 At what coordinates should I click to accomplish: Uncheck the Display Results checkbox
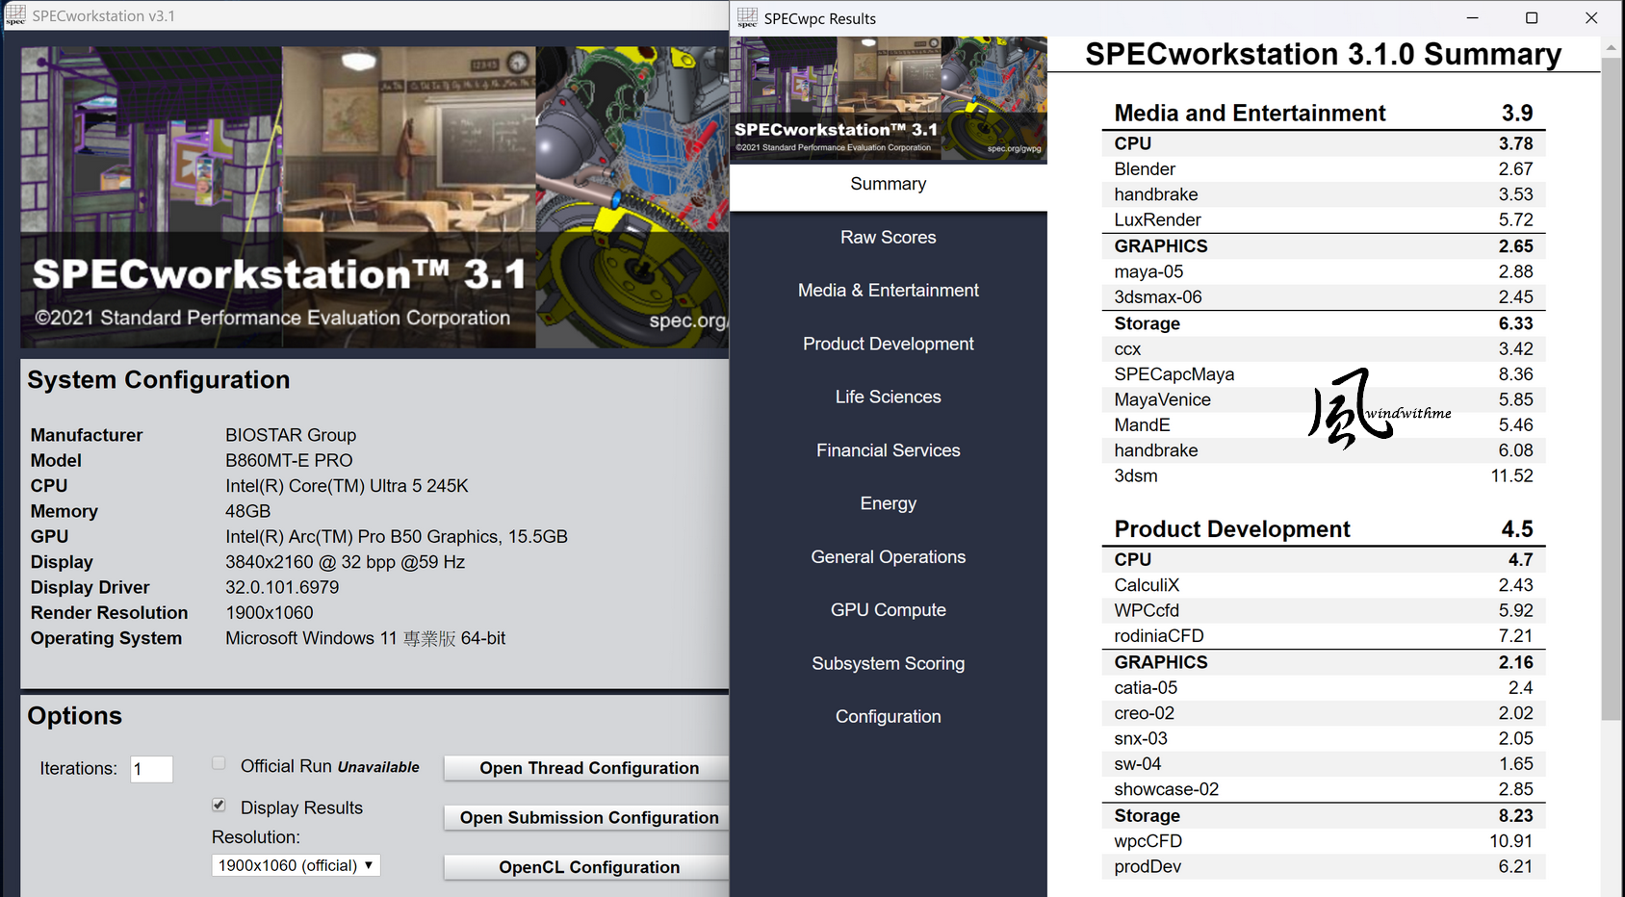click(219, 805)
